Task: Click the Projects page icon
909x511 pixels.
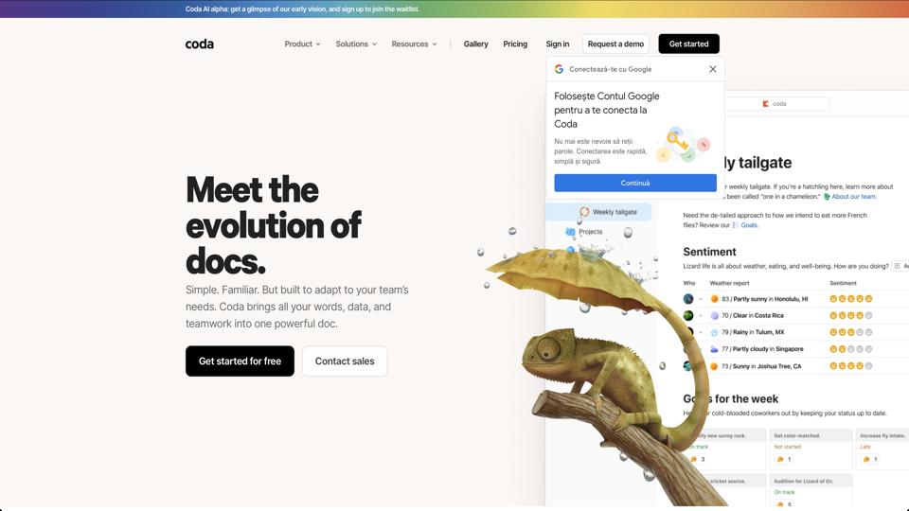Action: click(570, 232)
